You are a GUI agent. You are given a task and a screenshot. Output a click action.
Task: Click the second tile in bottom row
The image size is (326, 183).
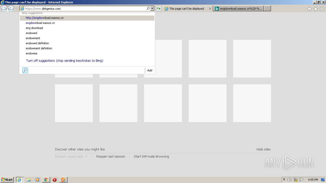click(118, 103)
